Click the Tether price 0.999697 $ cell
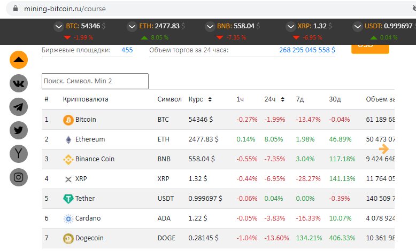 pos(205,199)
